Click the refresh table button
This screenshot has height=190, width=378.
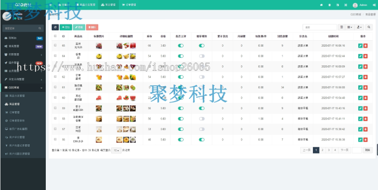(x=55, y=27)
